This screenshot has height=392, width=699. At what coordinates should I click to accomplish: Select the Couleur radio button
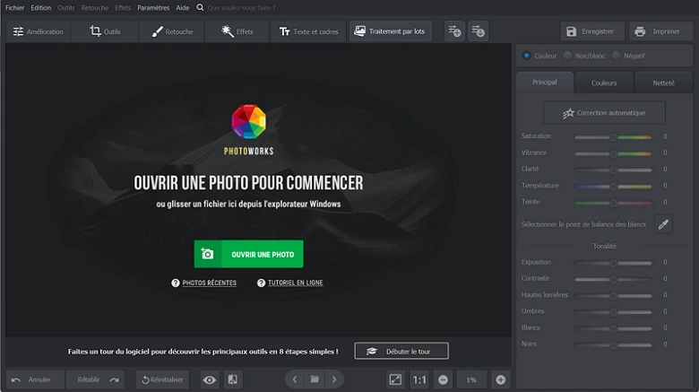pyautogui.click(x=526, y=56)
